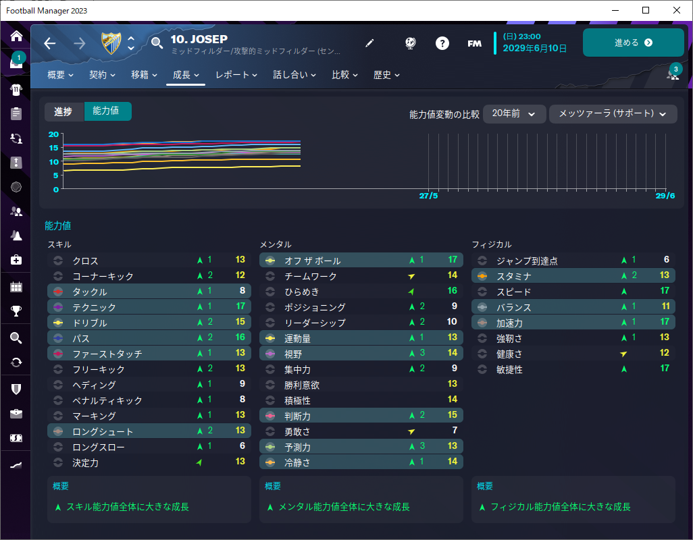The width and height of the screenshot is (693, 540).
Task: Open the question mark help icon
Action: pos(442,43)
